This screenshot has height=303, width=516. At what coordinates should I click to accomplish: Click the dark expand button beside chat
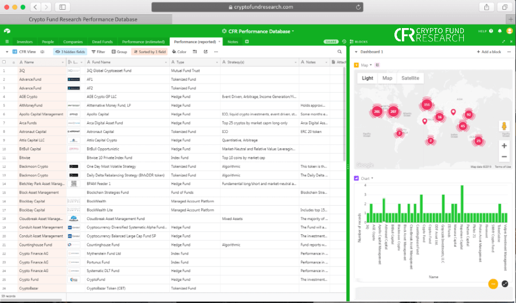505,284
